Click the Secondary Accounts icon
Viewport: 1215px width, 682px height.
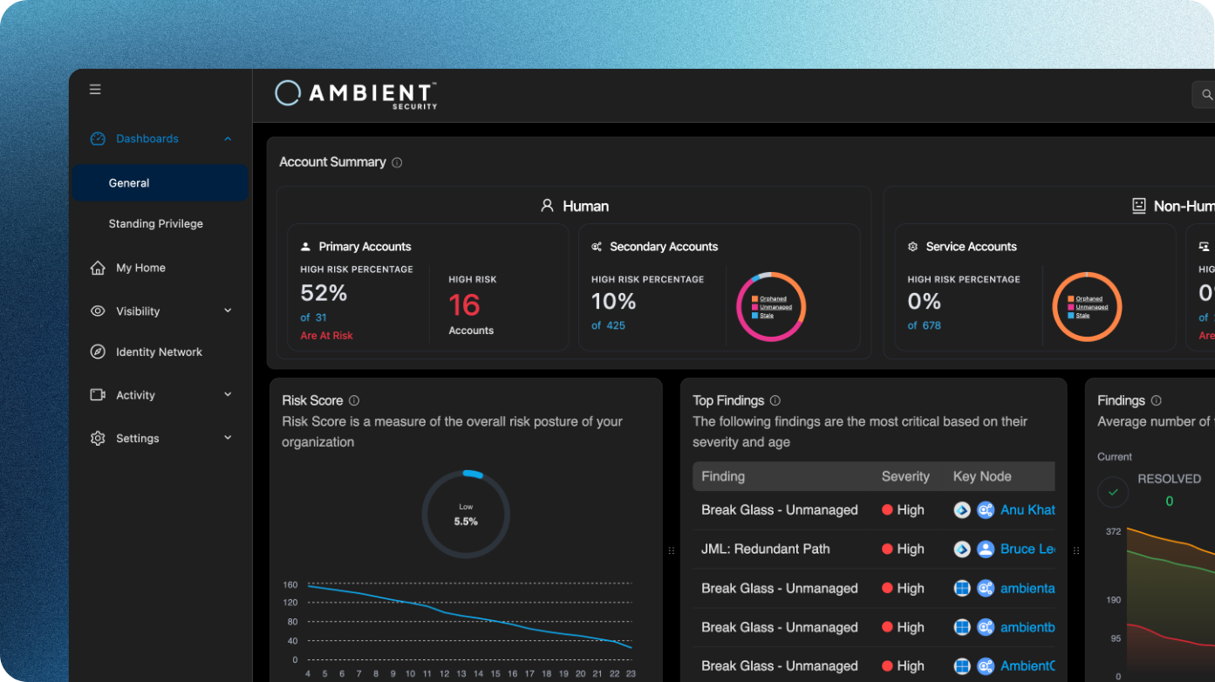597,247
